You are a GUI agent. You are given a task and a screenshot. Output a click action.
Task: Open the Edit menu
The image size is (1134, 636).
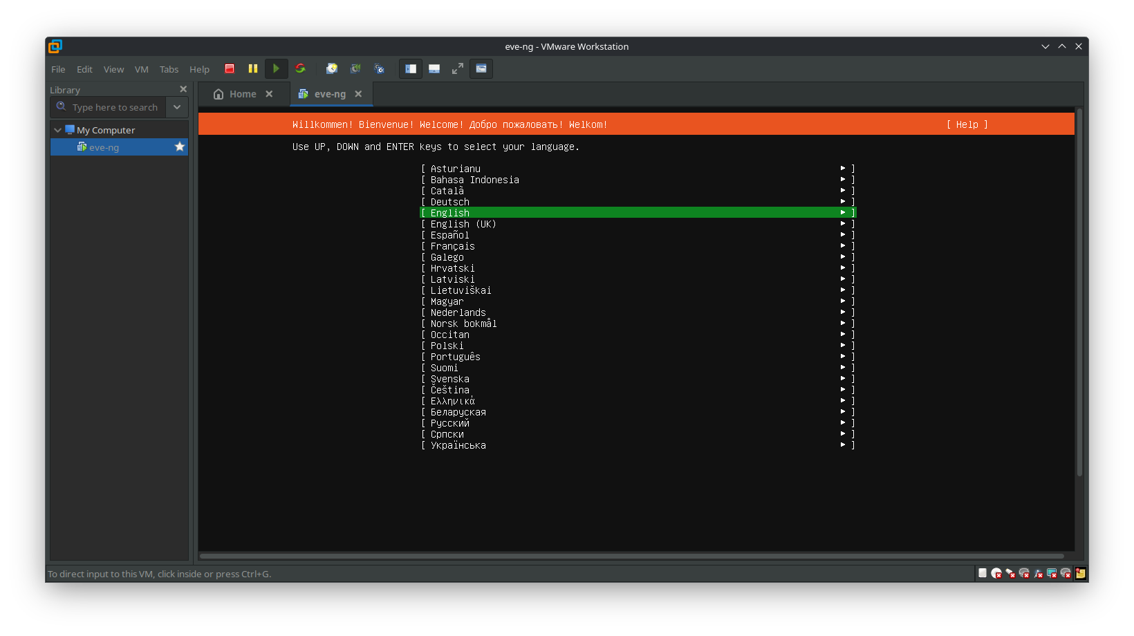click(x=84, y=69)
